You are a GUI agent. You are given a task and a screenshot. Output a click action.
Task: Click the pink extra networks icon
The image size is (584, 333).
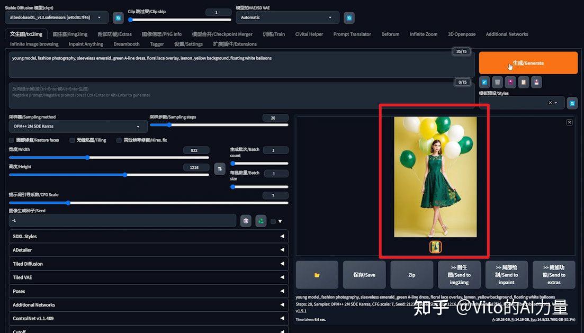pyautogui.click(x=510, y=82)
